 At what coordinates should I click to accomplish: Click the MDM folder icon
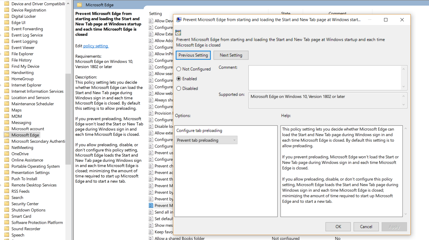click(x=7, y=116)
